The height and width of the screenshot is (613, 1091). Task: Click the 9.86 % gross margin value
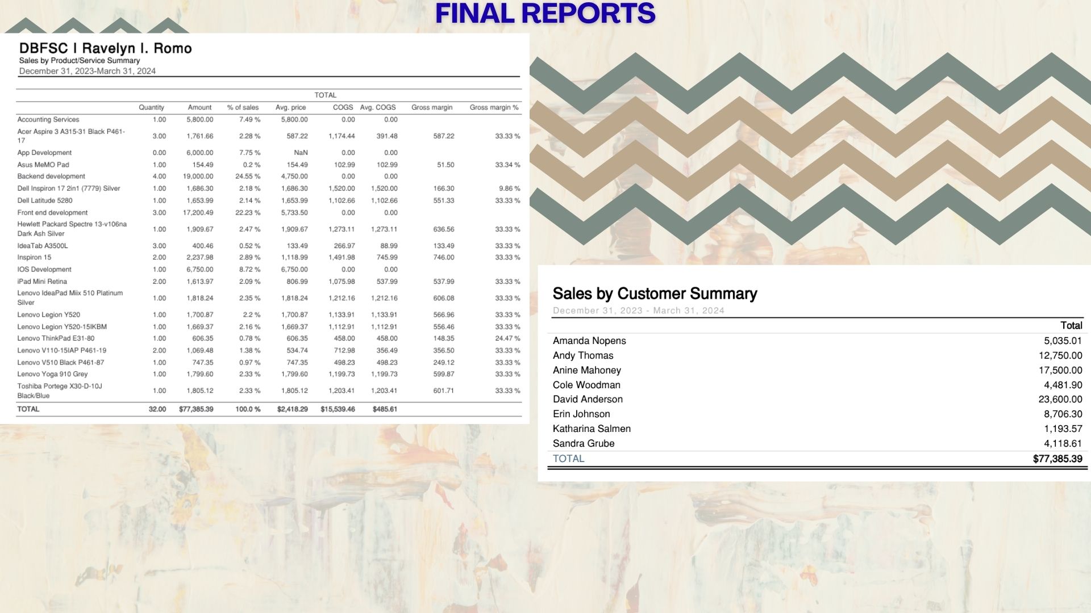click(509, 188)
